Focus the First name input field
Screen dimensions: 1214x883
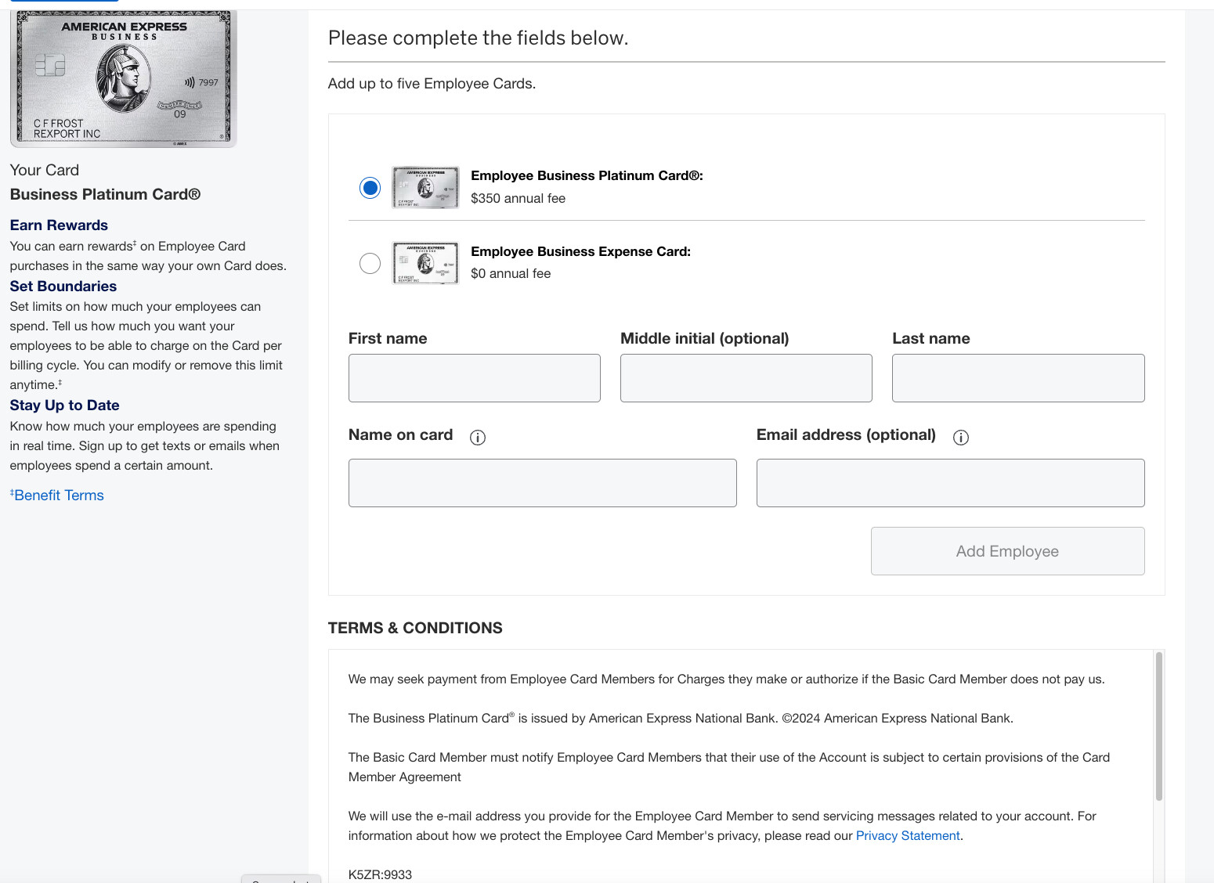coord(475,378)
